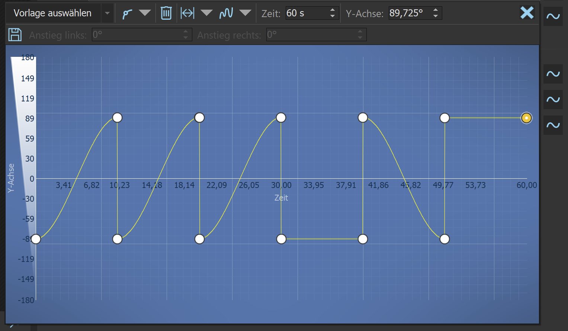Select the lower keyframe at time 30,00

click(281, 239)
